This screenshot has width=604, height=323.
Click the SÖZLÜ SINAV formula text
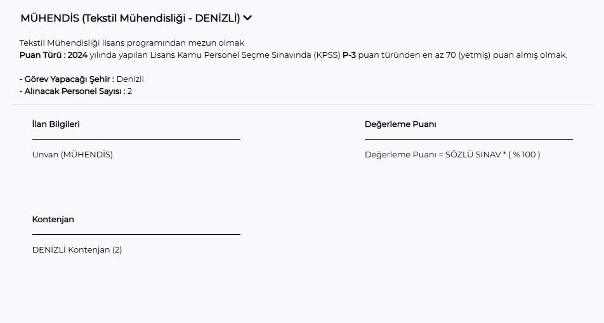pos(475,155)
